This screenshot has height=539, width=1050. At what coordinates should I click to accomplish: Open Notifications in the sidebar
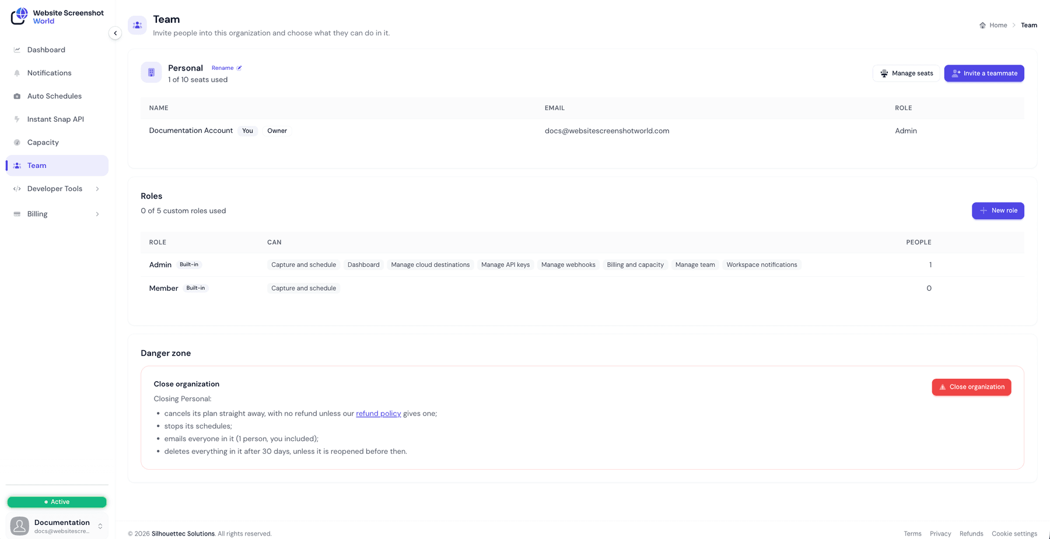[x=57, y=73]
